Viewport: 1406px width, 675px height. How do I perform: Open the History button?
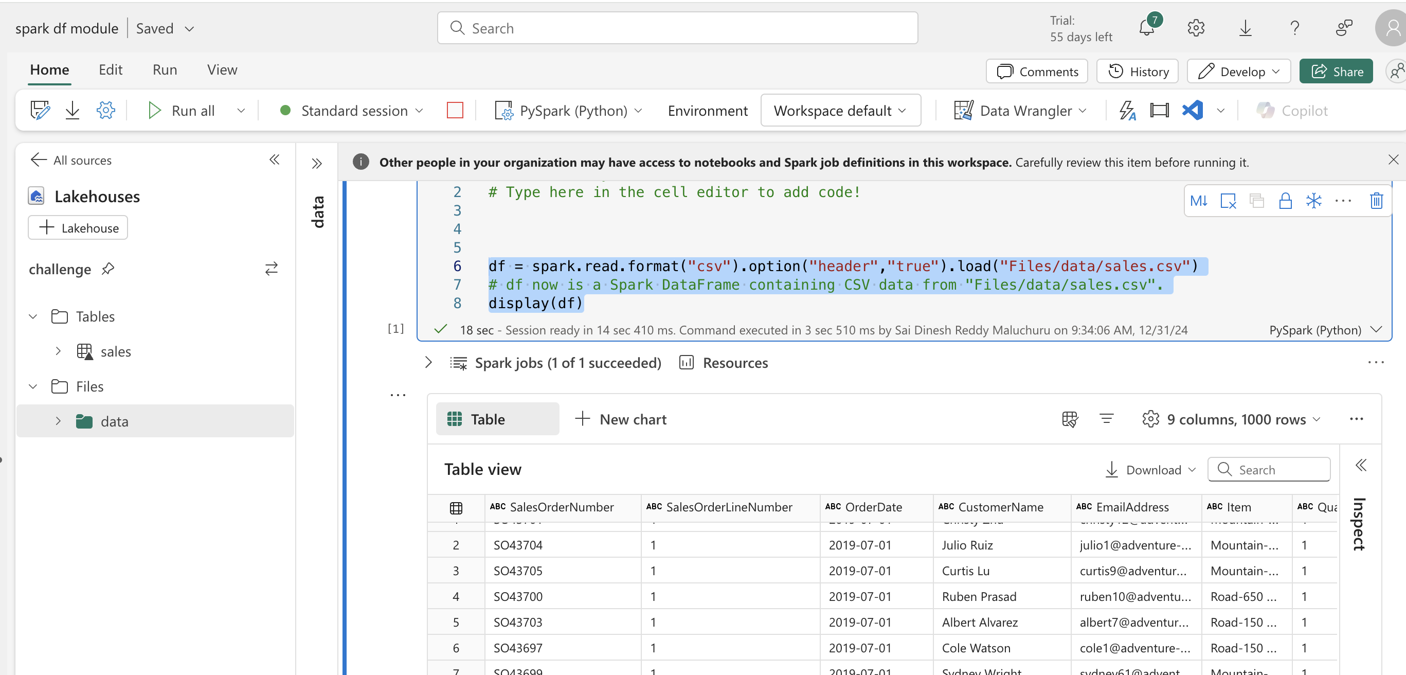(1137, 72)
